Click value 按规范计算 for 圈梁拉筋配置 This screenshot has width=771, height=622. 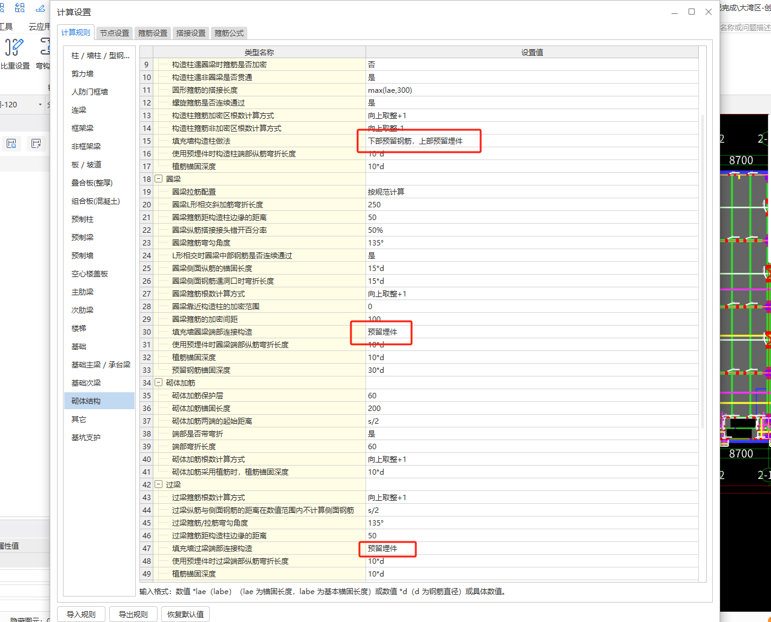(x=386, y=192)
